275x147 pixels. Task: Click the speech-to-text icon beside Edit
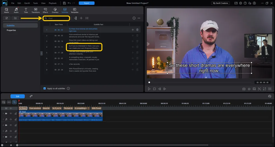tap(31, 96)
